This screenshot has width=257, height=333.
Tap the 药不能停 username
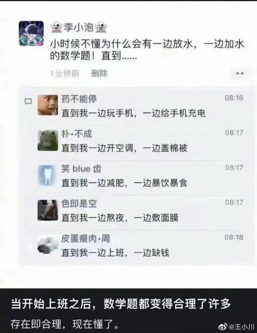click(x=79, y=99)
